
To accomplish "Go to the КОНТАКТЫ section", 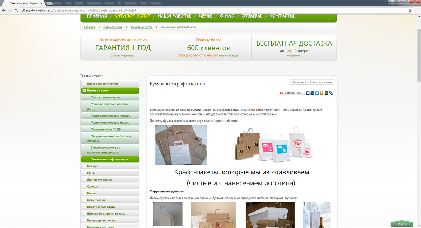I will 282,16.
